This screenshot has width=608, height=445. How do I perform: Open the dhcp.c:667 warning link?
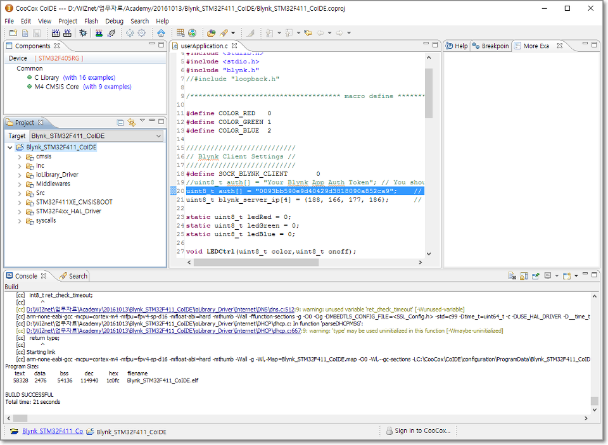pyautogui.click(x=163, y=330)
